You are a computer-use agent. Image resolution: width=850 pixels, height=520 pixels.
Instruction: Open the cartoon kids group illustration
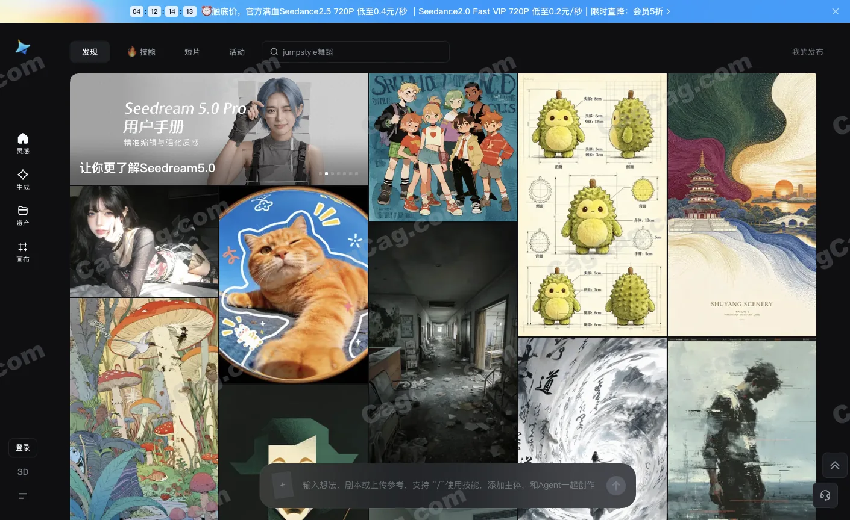(x=443, y=147)
